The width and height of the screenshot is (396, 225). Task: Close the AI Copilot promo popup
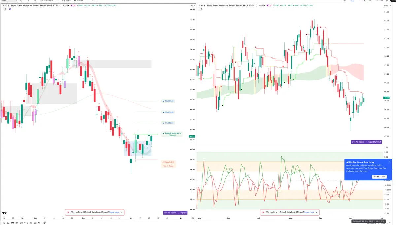coord(389,161)
